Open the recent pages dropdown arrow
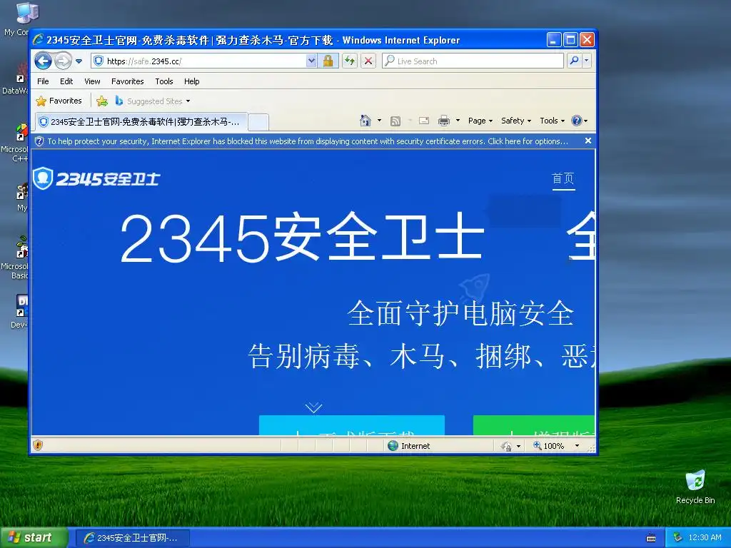The height and width of the screenshot is (548, 731). tap(79, 61)
